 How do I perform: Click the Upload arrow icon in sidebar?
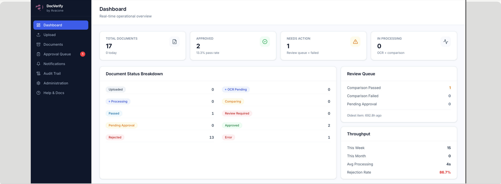(38, 35)
